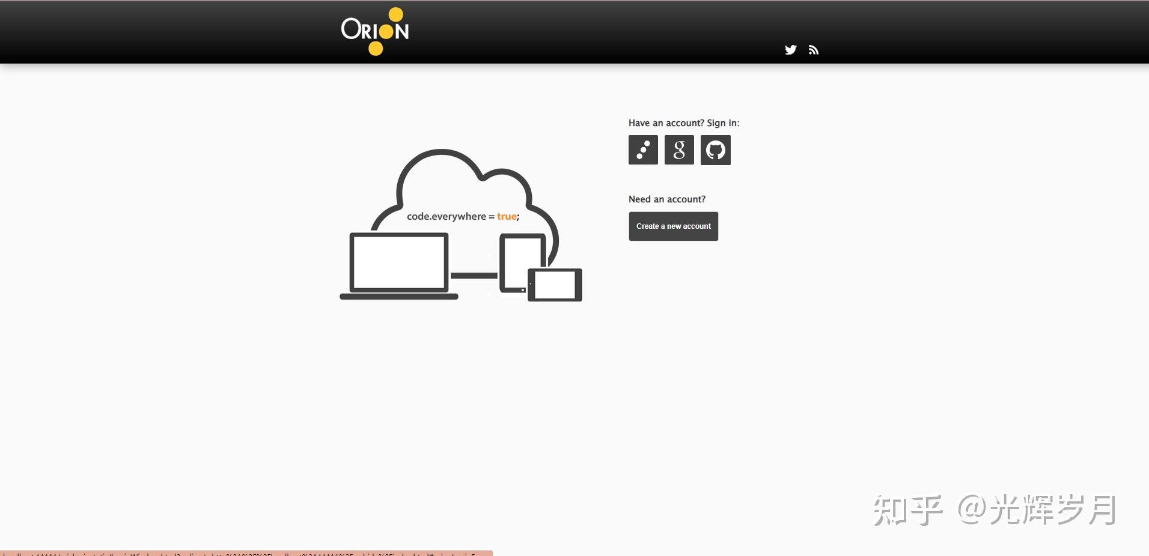
Task: Sign in with the Google icon
Action: [x=679, y=150]
